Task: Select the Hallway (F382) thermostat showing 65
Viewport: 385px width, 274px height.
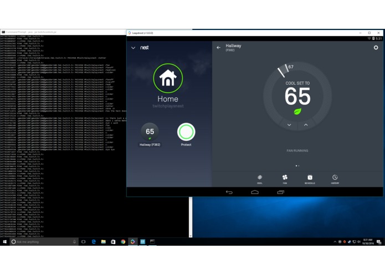Action: [150, 131]
